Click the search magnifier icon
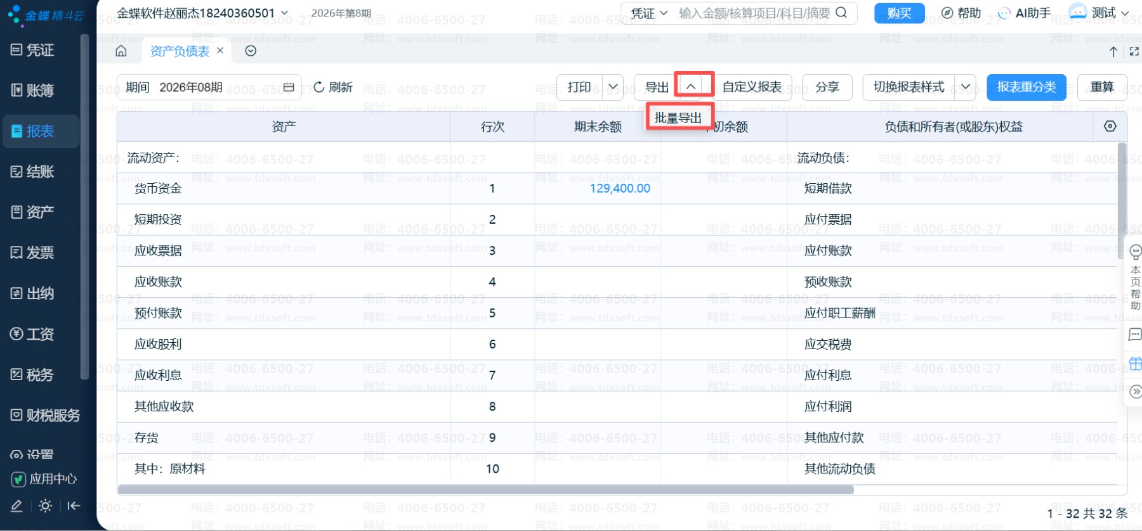The image size is (1142, 531). 841,13
